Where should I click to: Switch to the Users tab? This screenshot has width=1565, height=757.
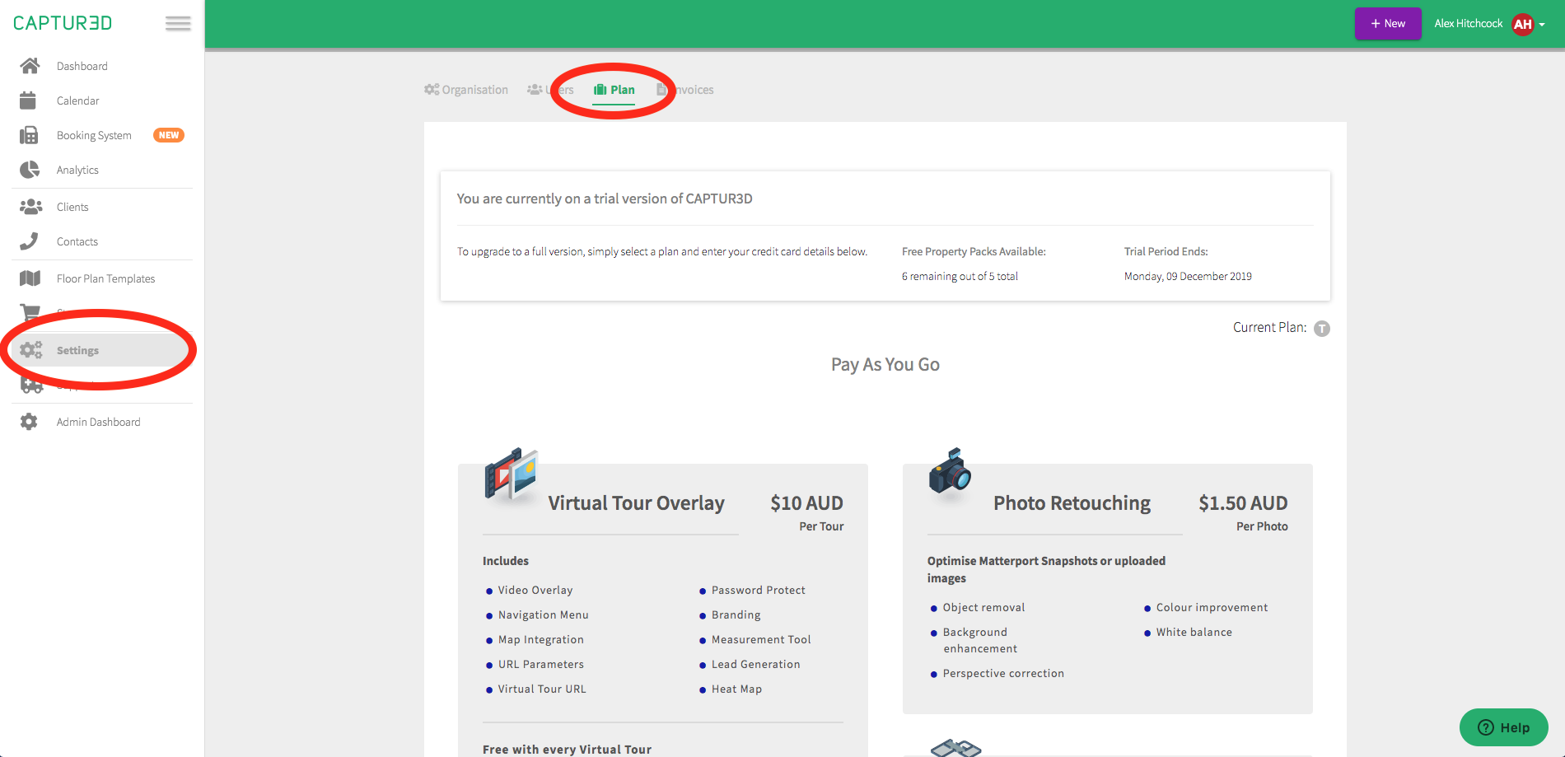click(x=550, y=90)
